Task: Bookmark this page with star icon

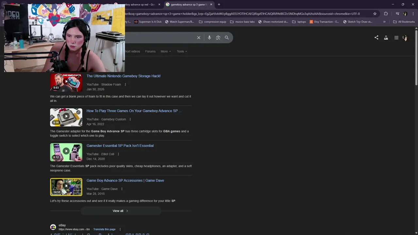Action: [375, 14]
